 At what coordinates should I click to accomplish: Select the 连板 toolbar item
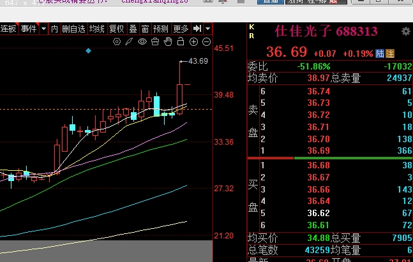(x=8, y=29)
